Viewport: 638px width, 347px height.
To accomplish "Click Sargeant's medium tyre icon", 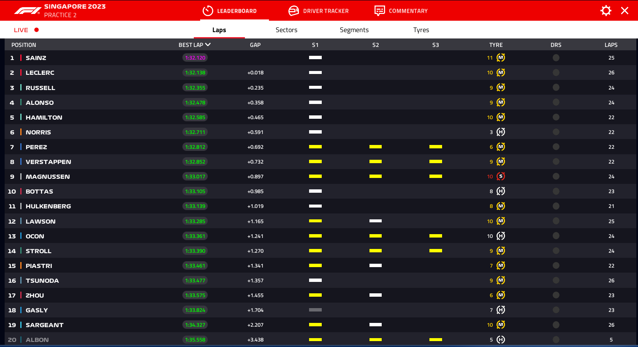I will coord(501,325).
